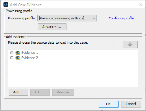
Task: Open the Configure profile... link
Action: (x=123, y=18)
